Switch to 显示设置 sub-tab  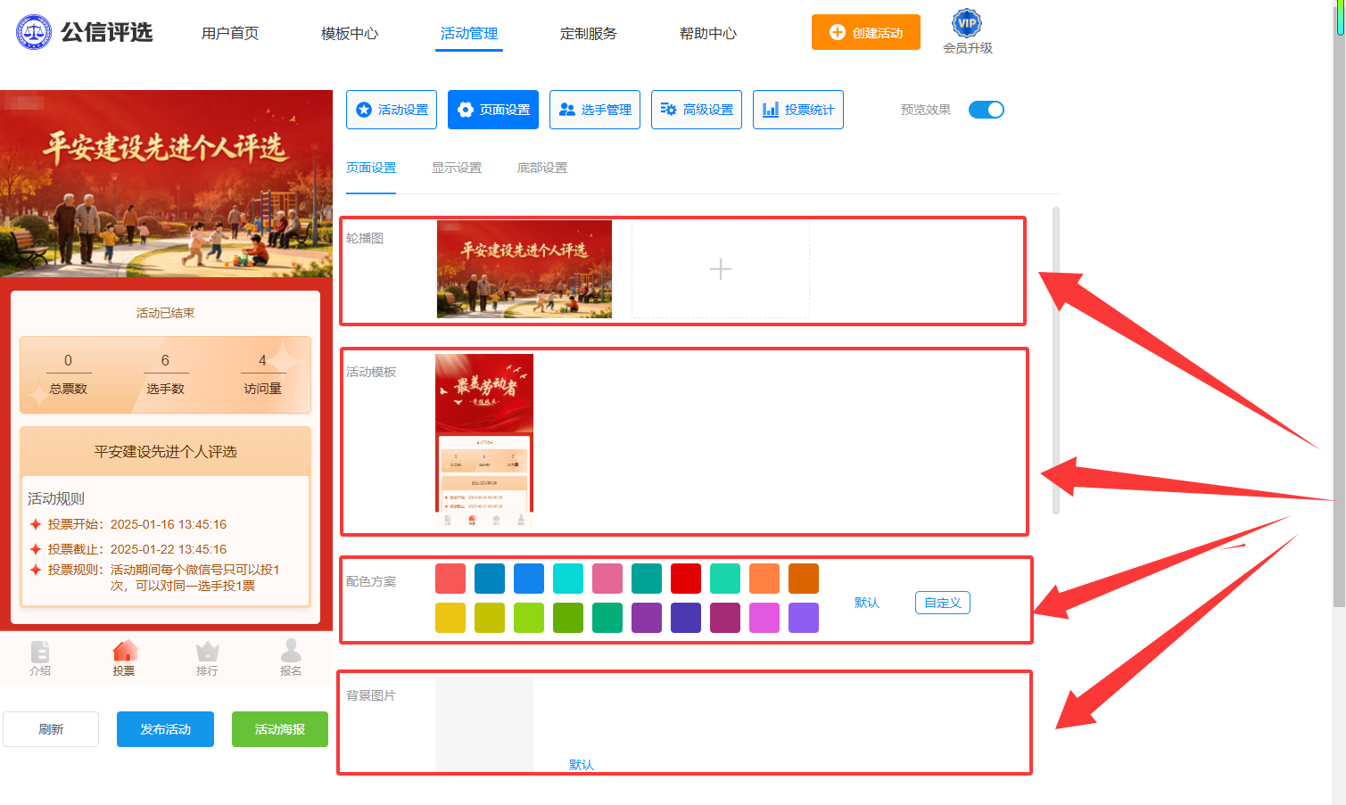(457, 168)
